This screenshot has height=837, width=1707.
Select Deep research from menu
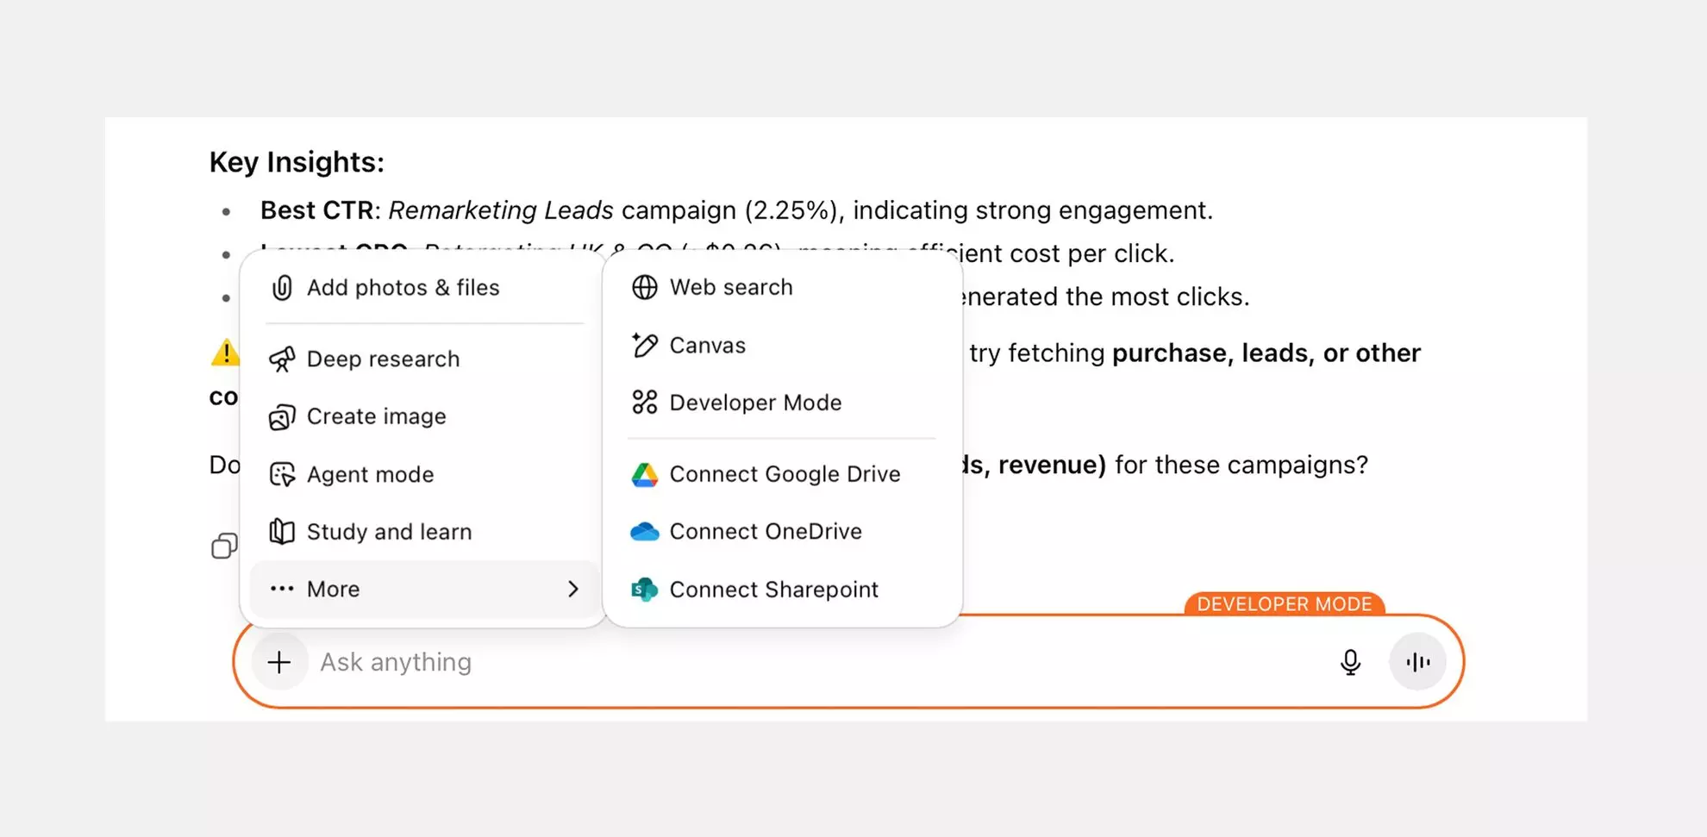[383, 359]
